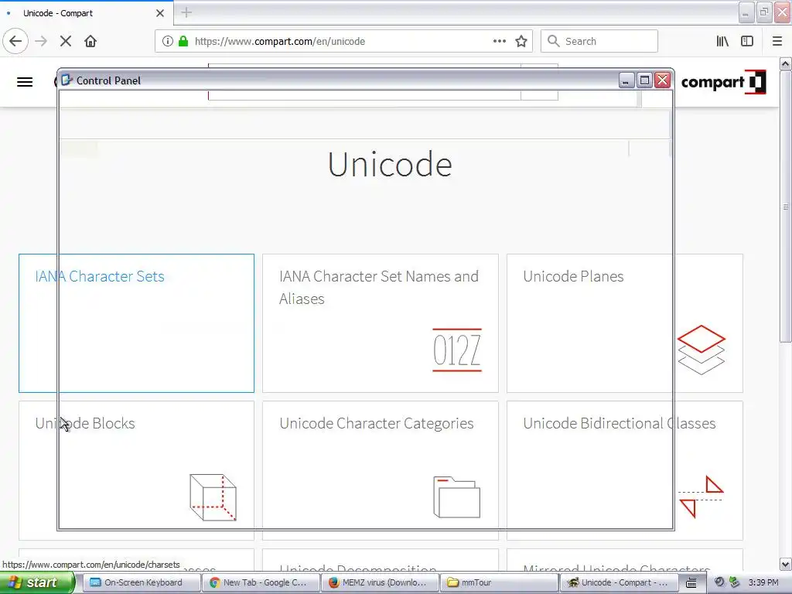Click the Unicode Blocks cube icon

coord(213,497)
